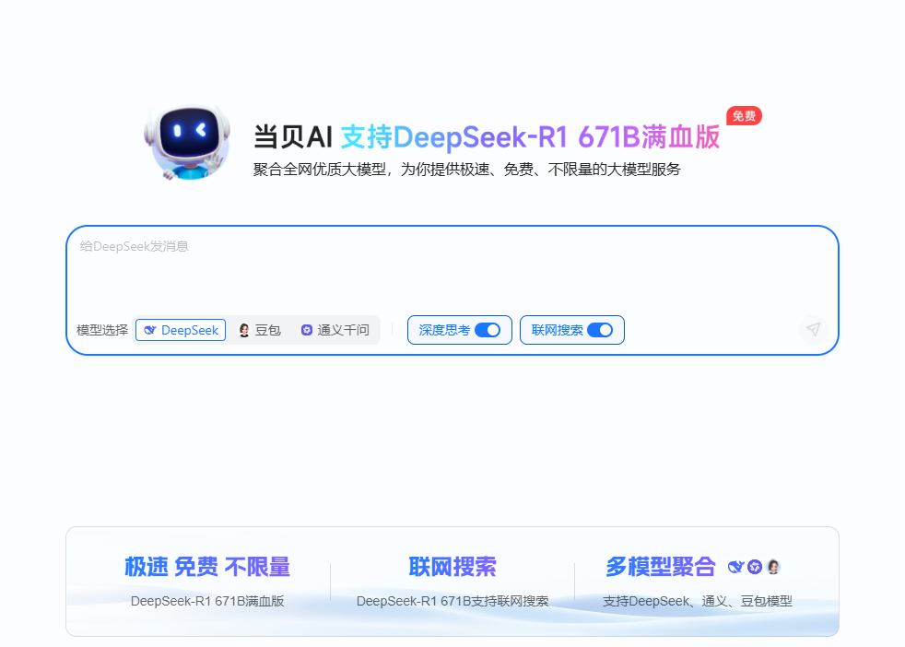Switch to the 豆包 model
The width and height of the screenshot is (905, 647).
(259, 330)
